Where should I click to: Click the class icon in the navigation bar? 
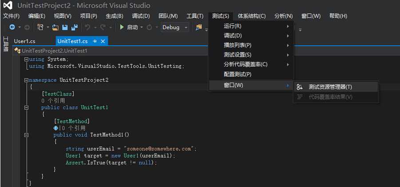[x=17, y=51]
